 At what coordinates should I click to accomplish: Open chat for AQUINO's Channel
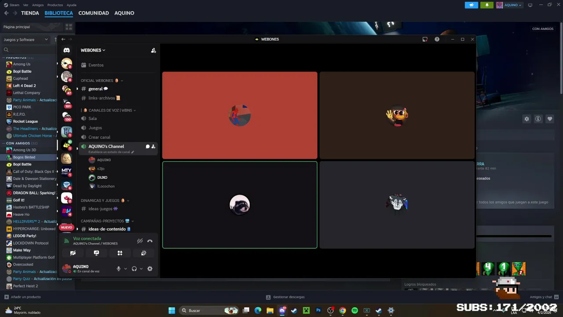147,147
